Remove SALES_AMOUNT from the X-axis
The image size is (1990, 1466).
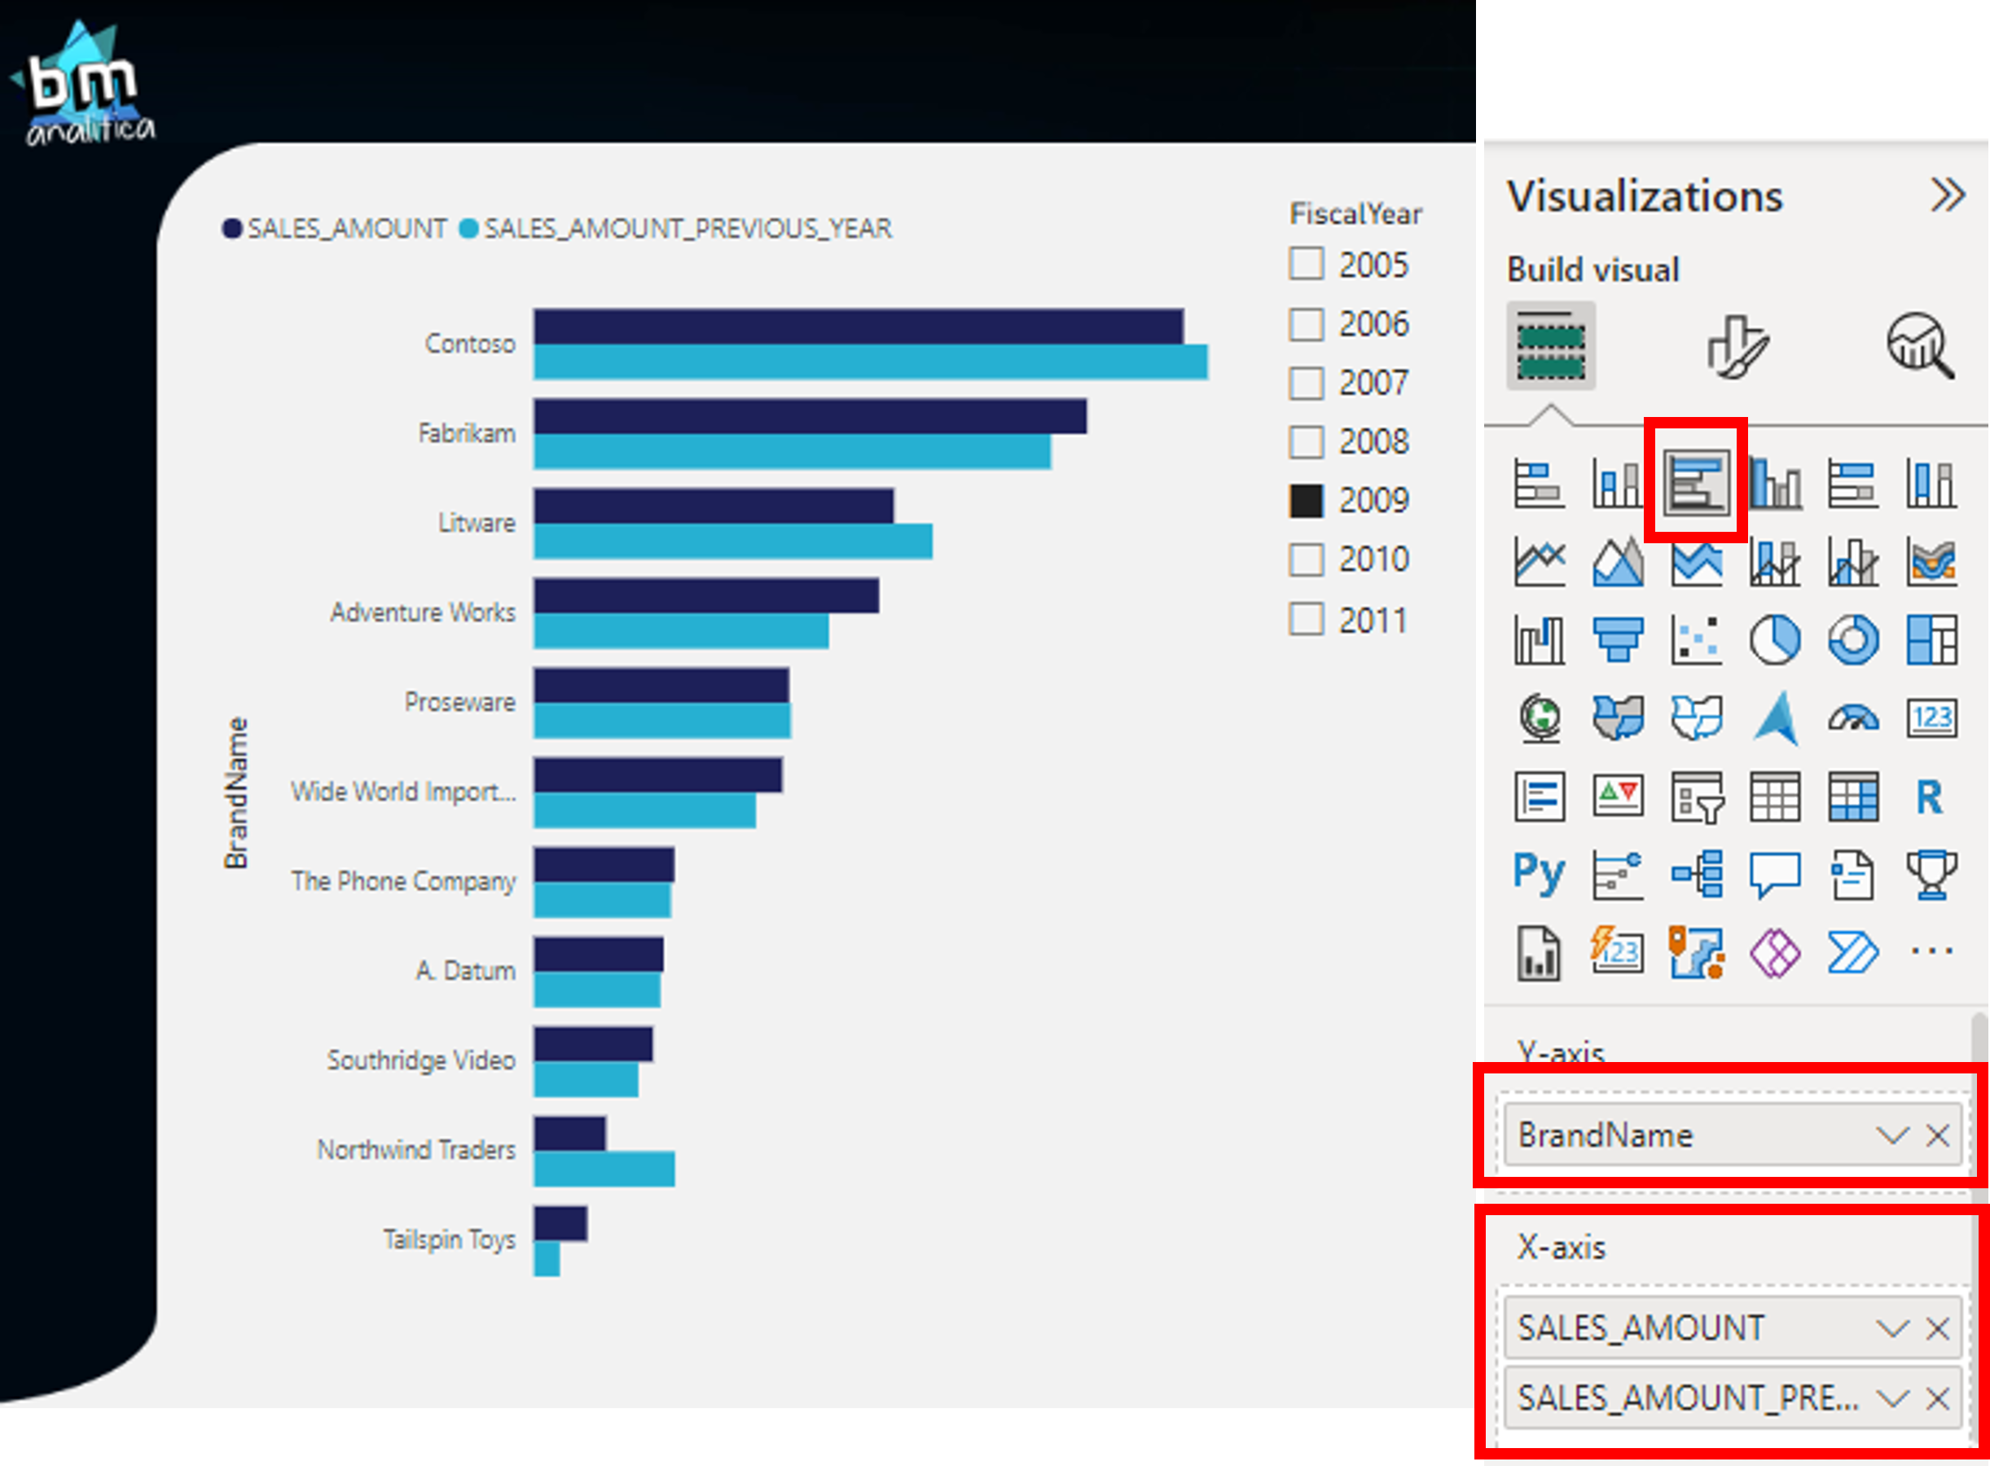[x=1938, y=1328]
